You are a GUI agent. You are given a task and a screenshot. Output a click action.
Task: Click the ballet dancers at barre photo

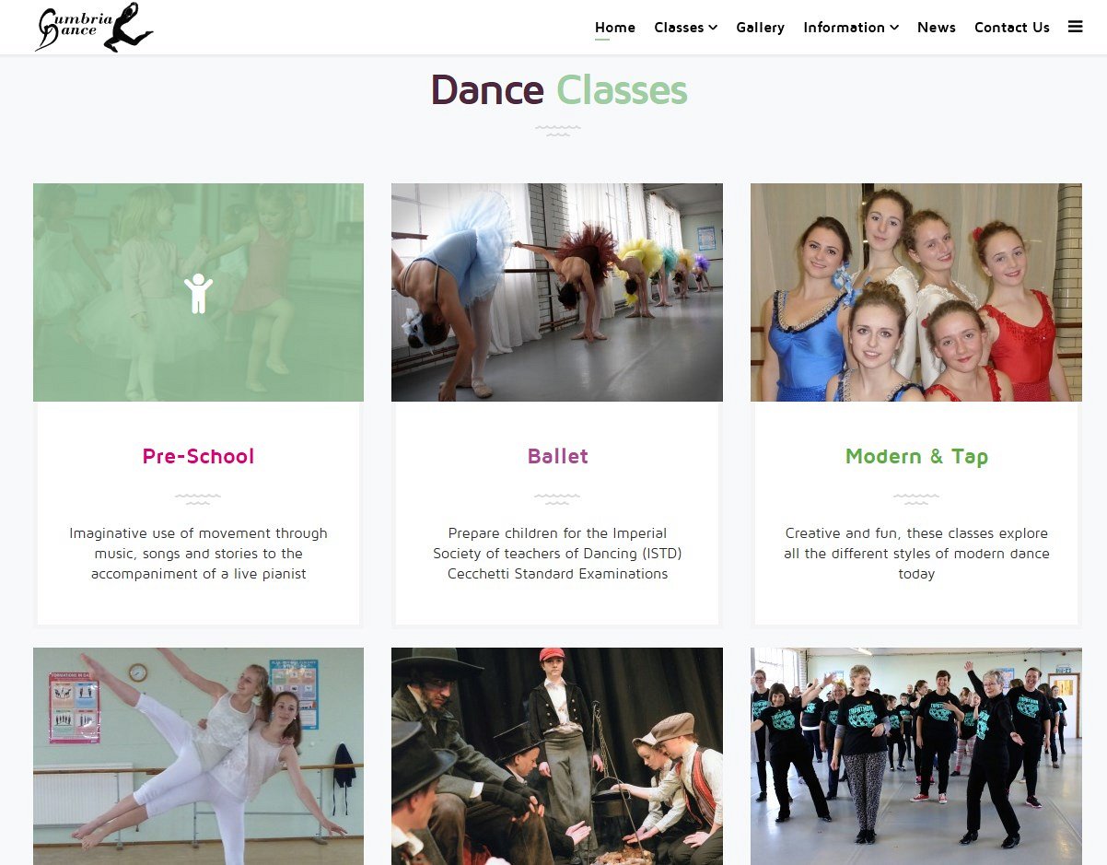[x=557, y=292]
